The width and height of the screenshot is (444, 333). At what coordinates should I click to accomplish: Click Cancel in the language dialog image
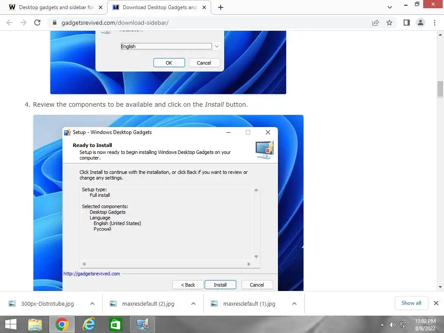(204, 63)
